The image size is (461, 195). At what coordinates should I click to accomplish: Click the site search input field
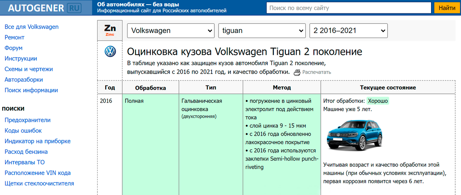pyautogui.click(x=348, y=8)
